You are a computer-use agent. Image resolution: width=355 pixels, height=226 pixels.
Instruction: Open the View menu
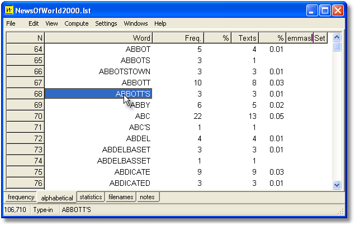51,23
